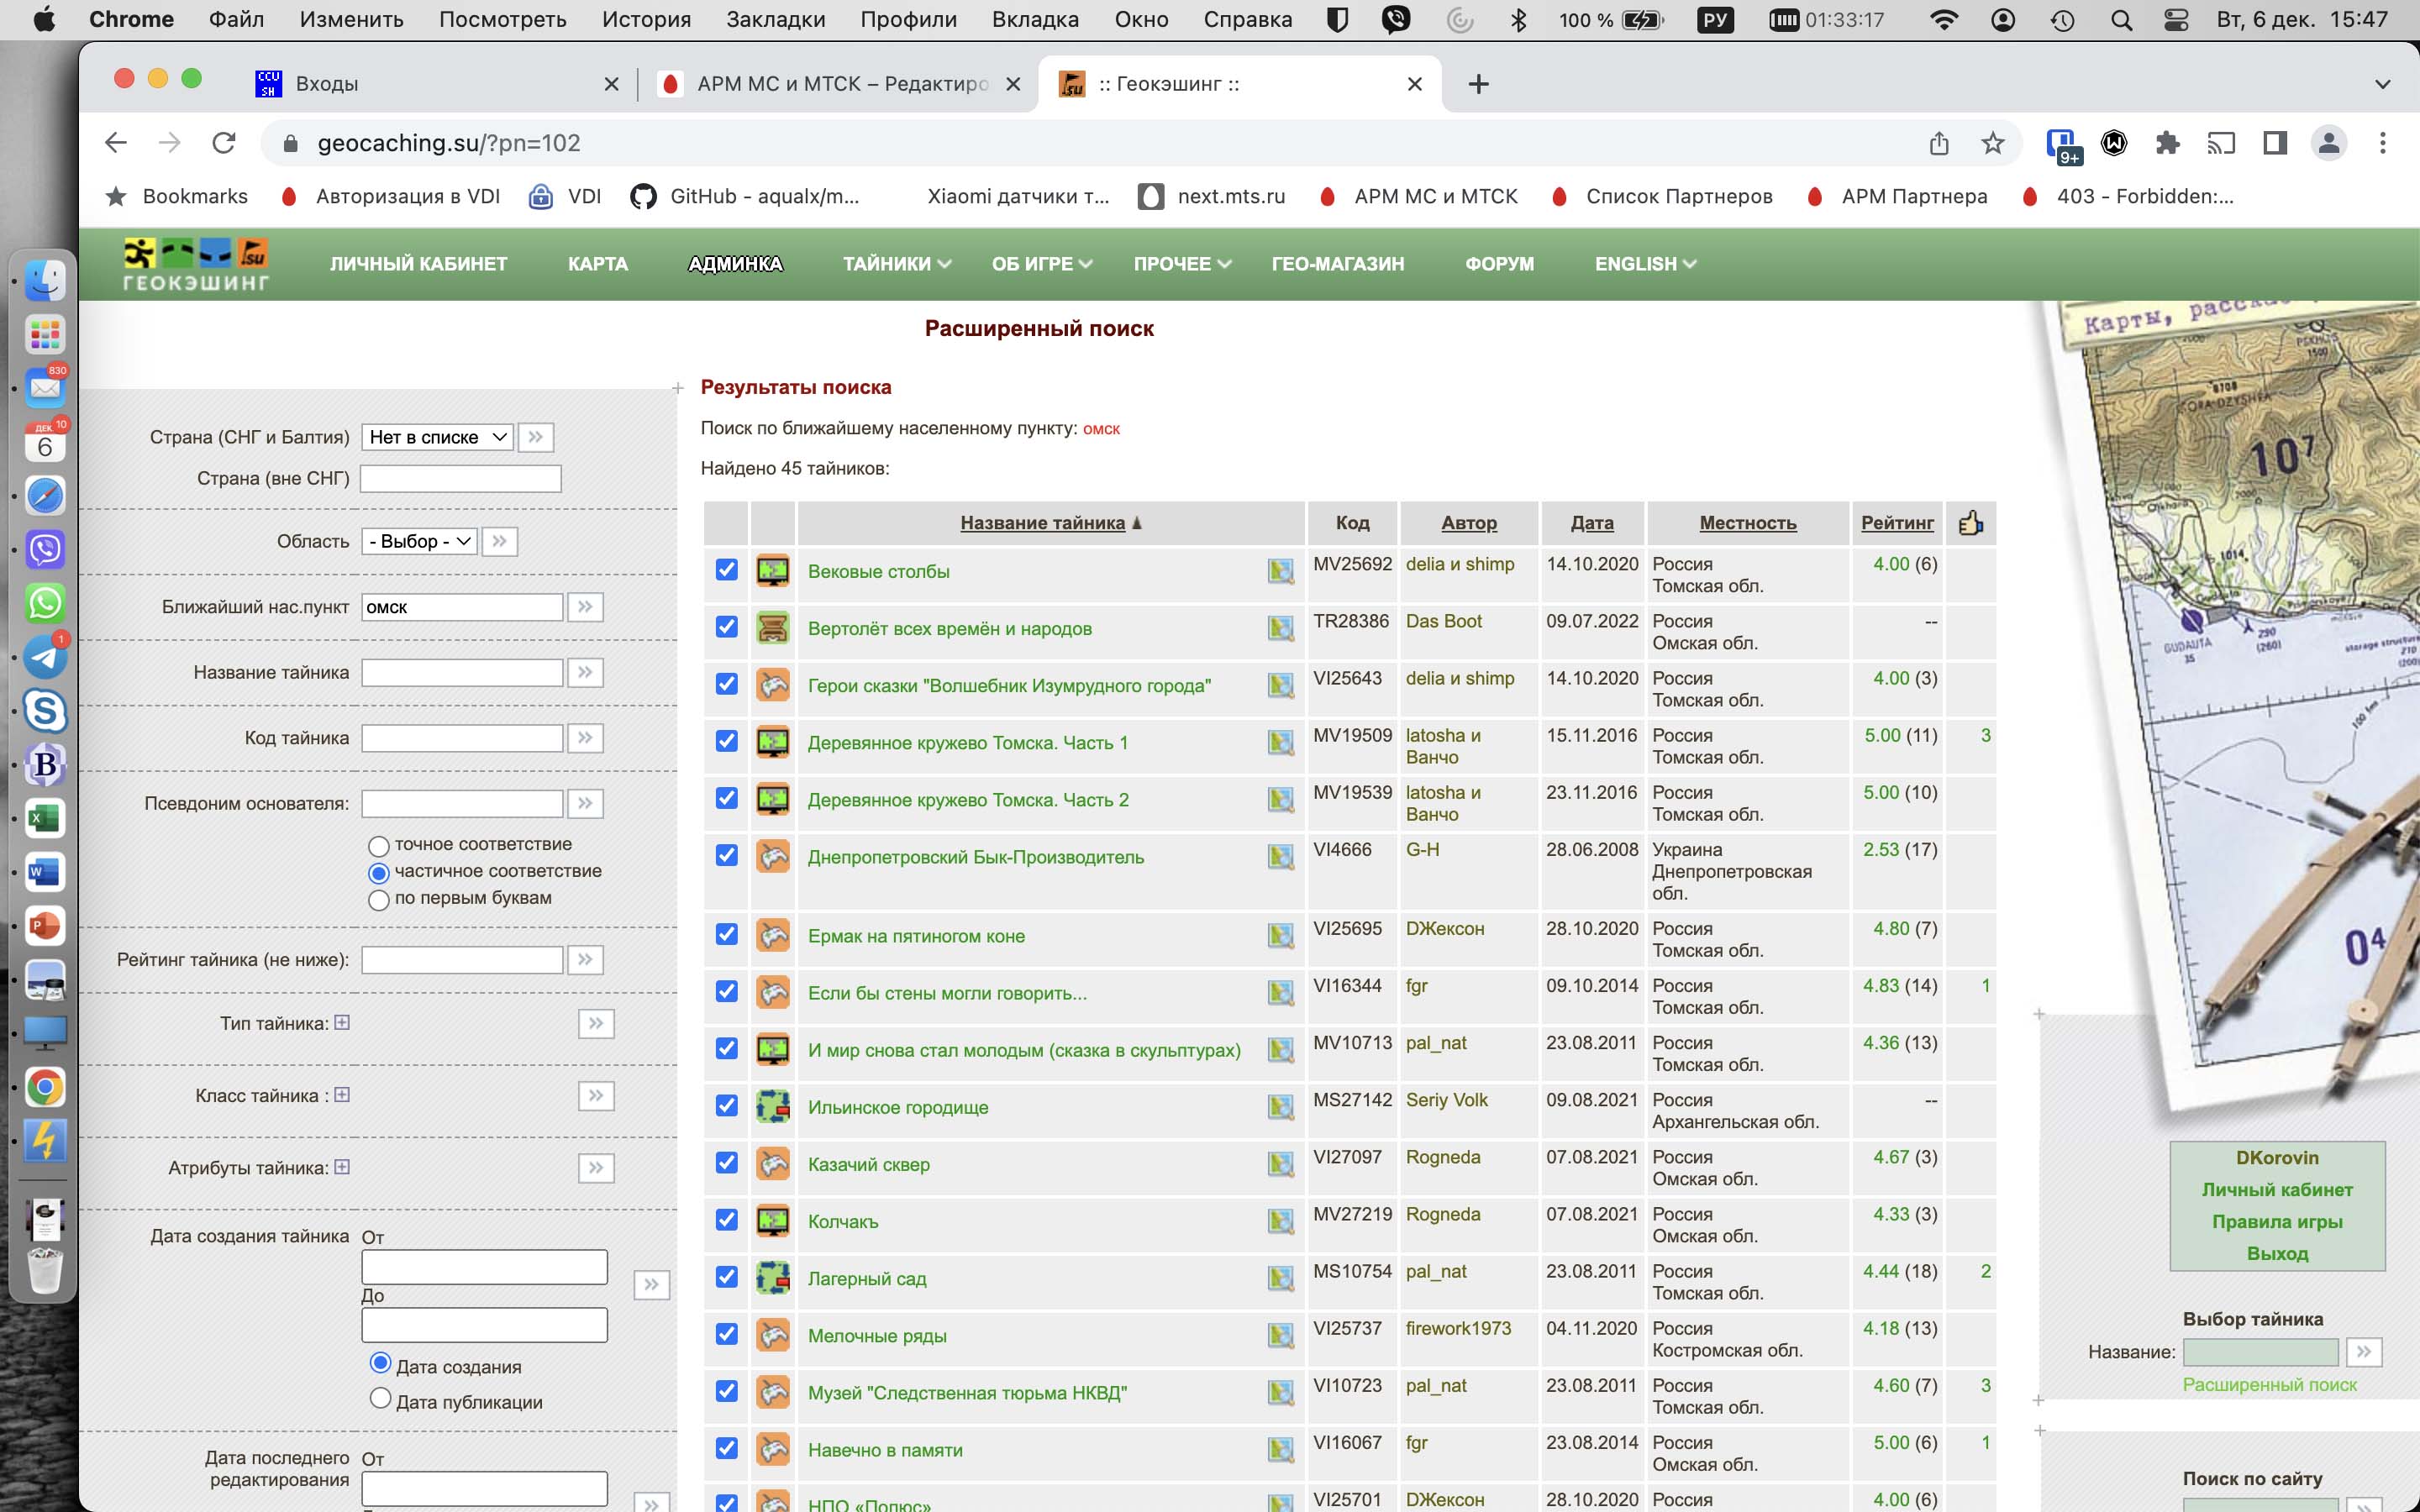
Task: Click map icon next to Вековые столбы
Action: coord(1280,571)
